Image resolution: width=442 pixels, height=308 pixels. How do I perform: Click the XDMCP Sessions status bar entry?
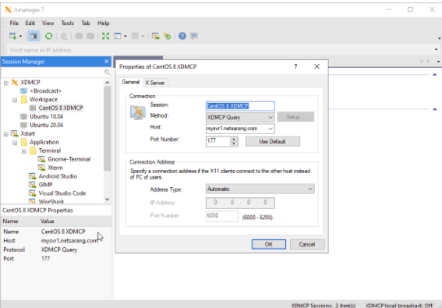tap(324, 305)
